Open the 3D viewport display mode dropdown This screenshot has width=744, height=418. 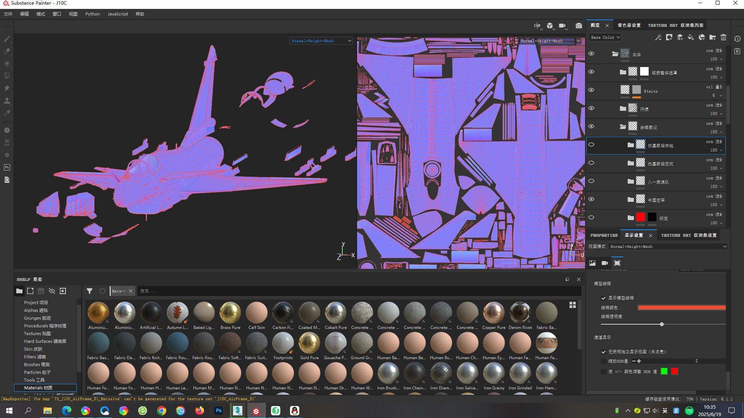point(321,41)
